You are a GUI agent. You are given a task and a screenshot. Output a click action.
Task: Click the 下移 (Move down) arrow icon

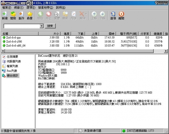pos(102,16)
